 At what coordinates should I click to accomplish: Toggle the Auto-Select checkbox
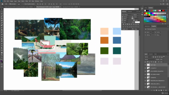click(x=10, y=4)
